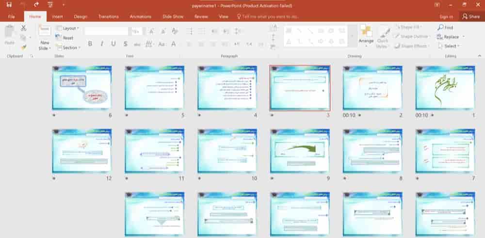The image size is (485, 238).
Task: Click the Reset slide button
Action: (x=65, y=38)
